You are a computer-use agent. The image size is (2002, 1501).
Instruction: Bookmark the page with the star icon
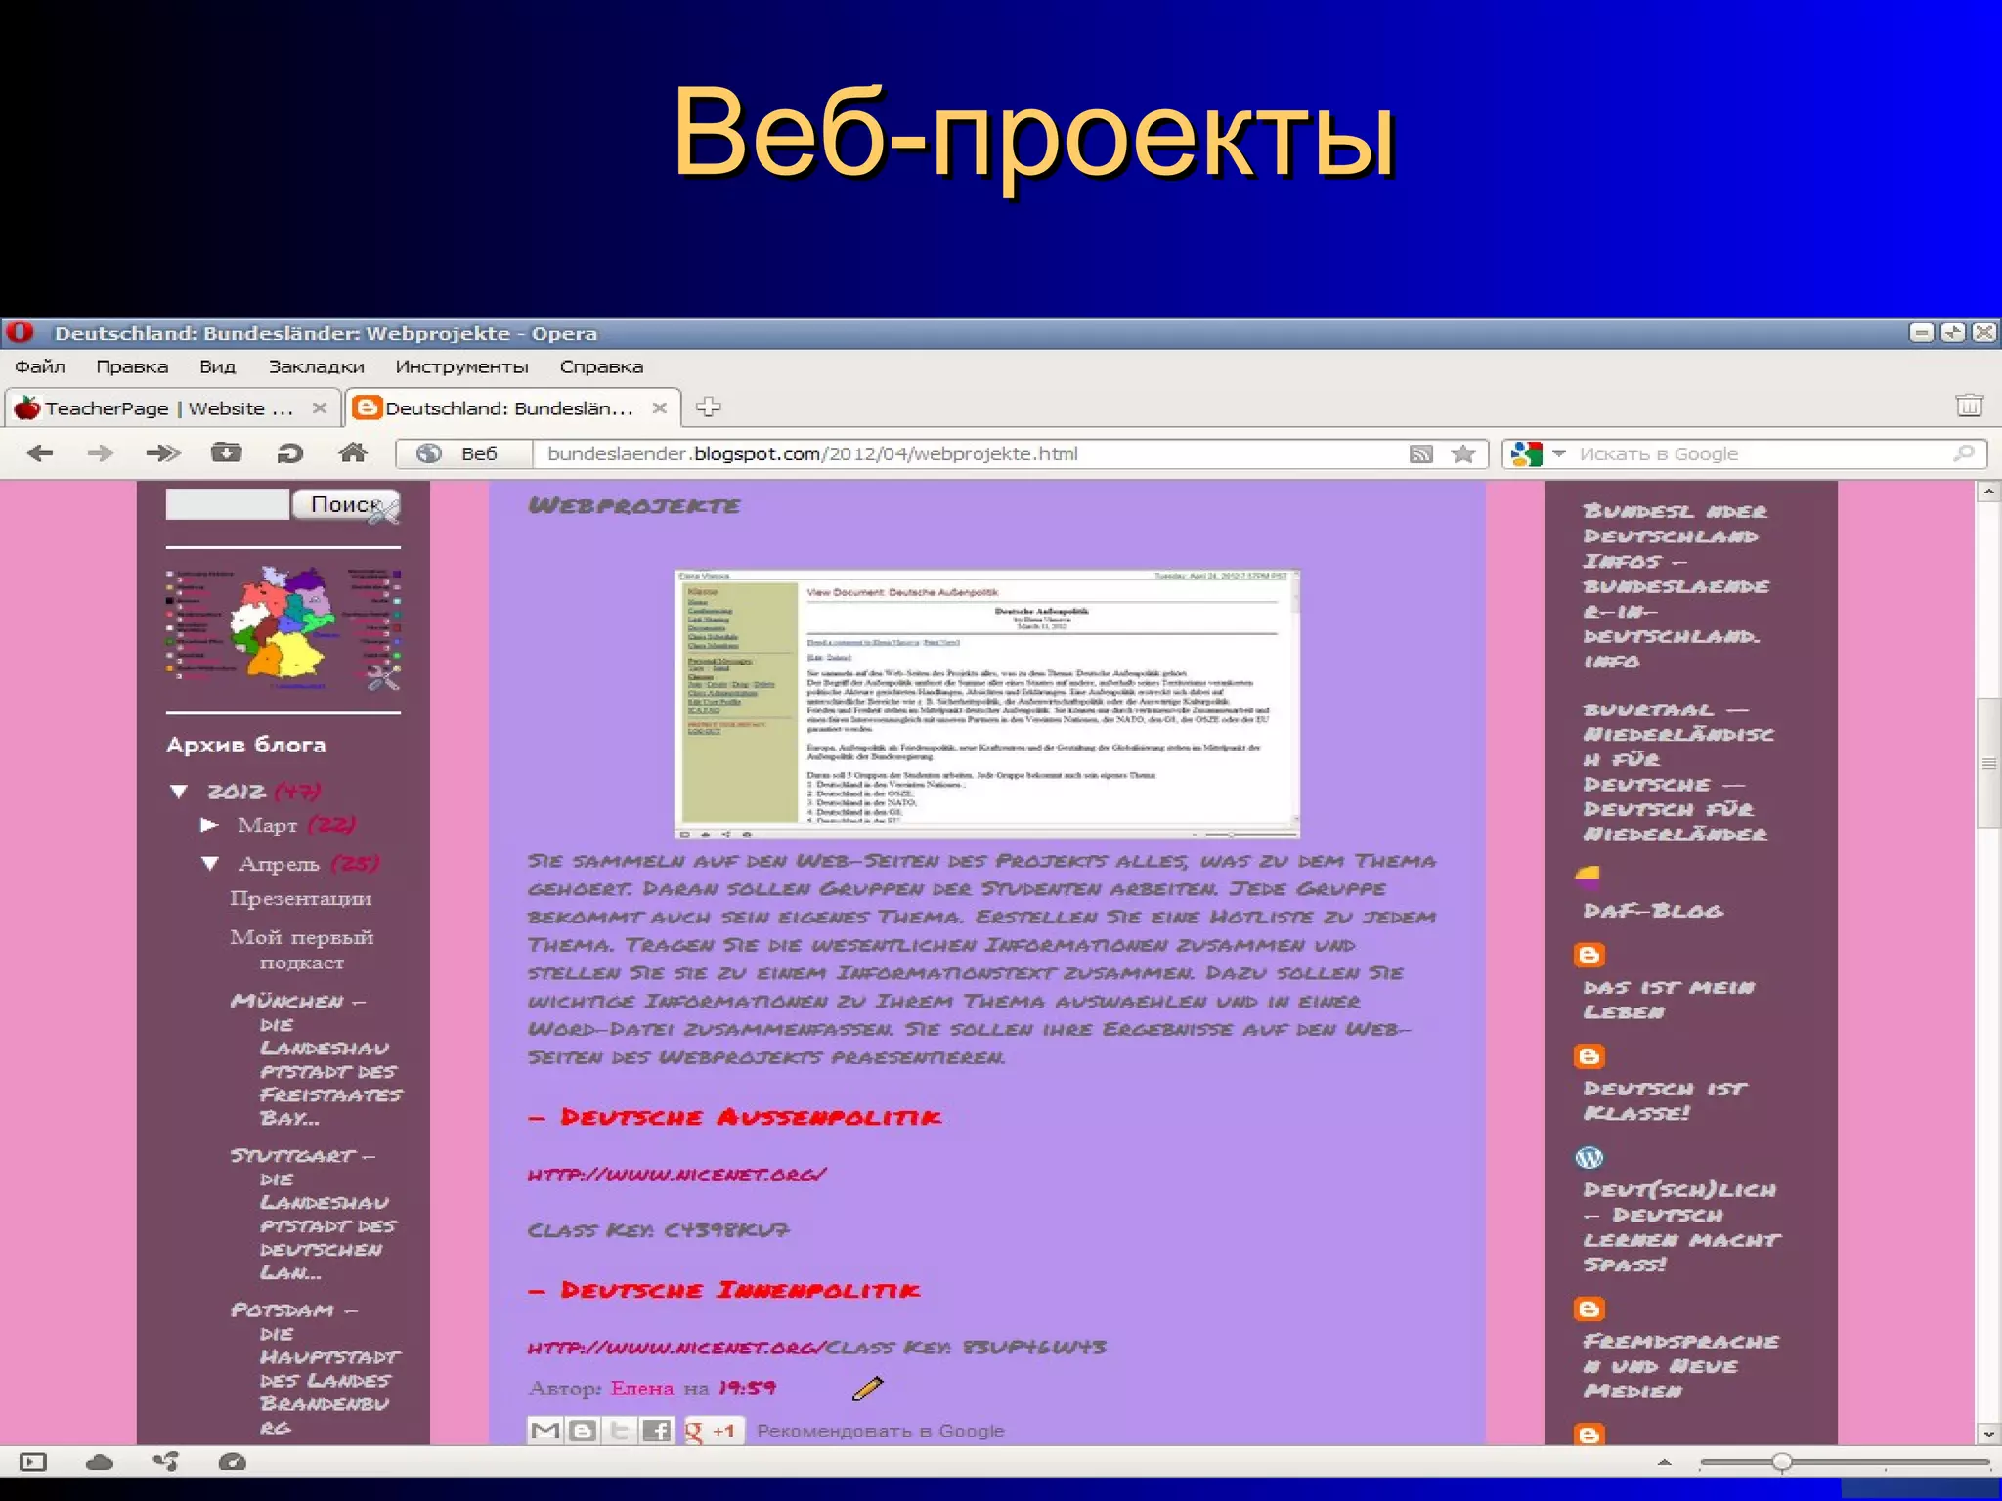pos(1463,453)
